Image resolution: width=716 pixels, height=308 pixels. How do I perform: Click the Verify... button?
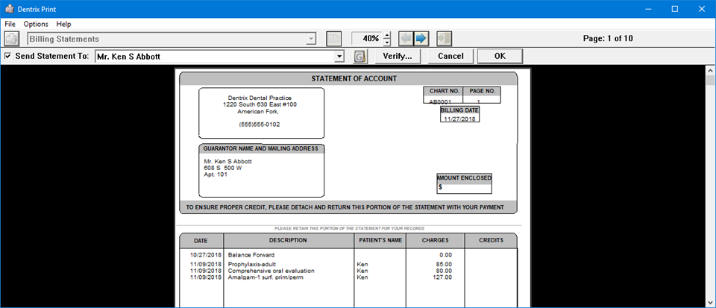(397, 57)
